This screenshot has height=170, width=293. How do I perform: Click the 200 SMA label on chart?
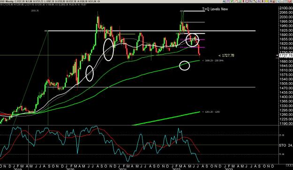tap(213, 61)
